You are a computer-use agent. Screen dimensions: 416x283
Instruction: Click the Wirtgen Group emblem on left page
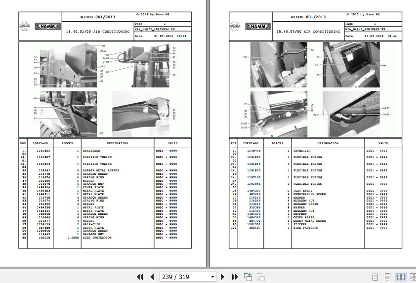point(24,26)
